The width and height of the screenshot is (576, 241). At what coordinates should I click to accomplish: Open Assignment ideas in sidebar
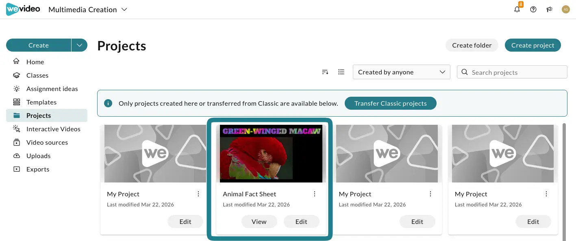point(47,89)
